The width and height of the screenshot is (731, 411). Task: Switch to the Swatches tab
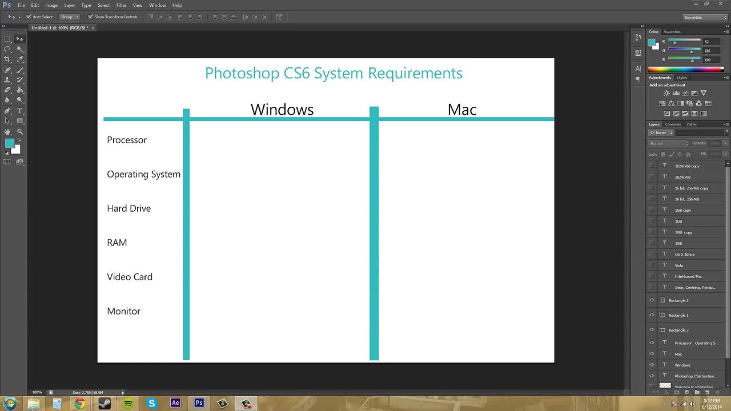tap(672, 32)
